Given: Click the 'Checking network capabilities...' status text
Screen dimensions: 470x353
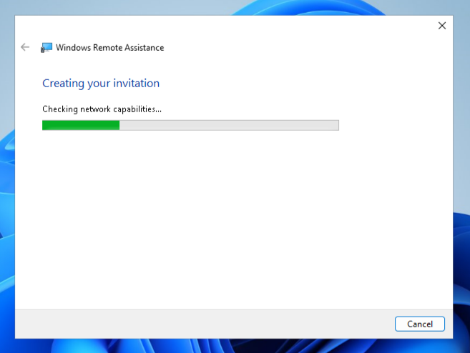Looking at the screenshot, I should pos(102,109).
